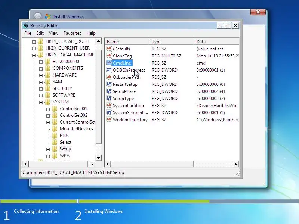This screenshot has width=299, height=224.
Task: Click the SystemSetupInP... DWORD icon
Action: [x=109, y=112]
